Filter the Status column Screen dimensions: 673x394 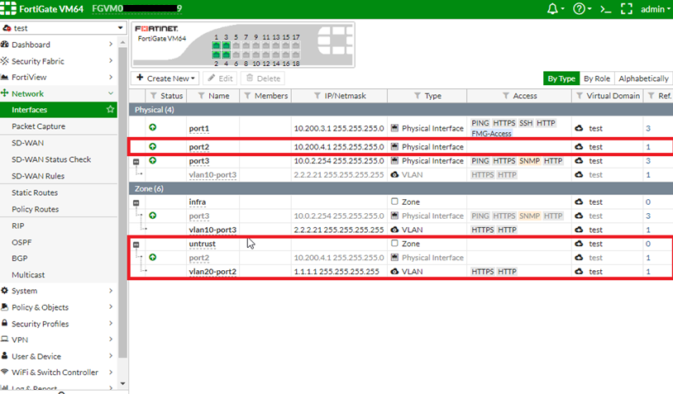[x=153, y=96]
